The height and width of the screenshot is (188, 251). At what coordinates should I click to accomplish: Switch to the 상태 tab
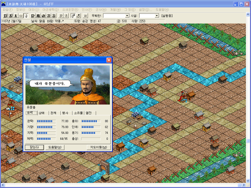click(x=43, y=113)
